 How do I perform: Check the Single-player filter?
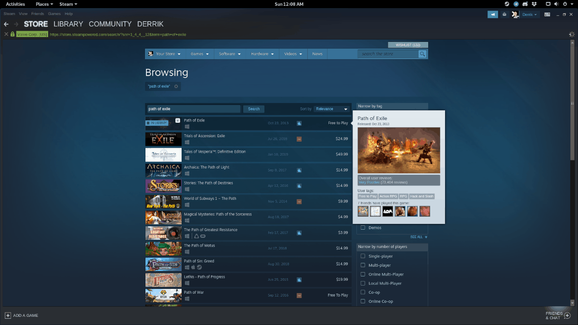point(363,256)
